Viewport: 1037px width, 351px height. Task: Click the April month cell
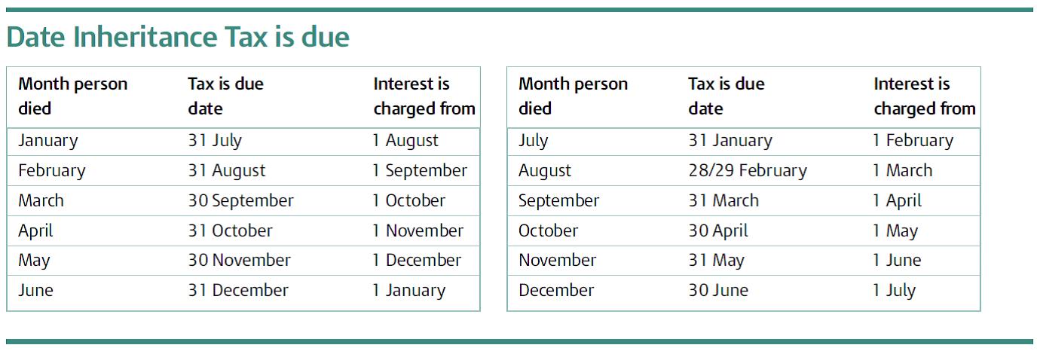click(35, 231)
